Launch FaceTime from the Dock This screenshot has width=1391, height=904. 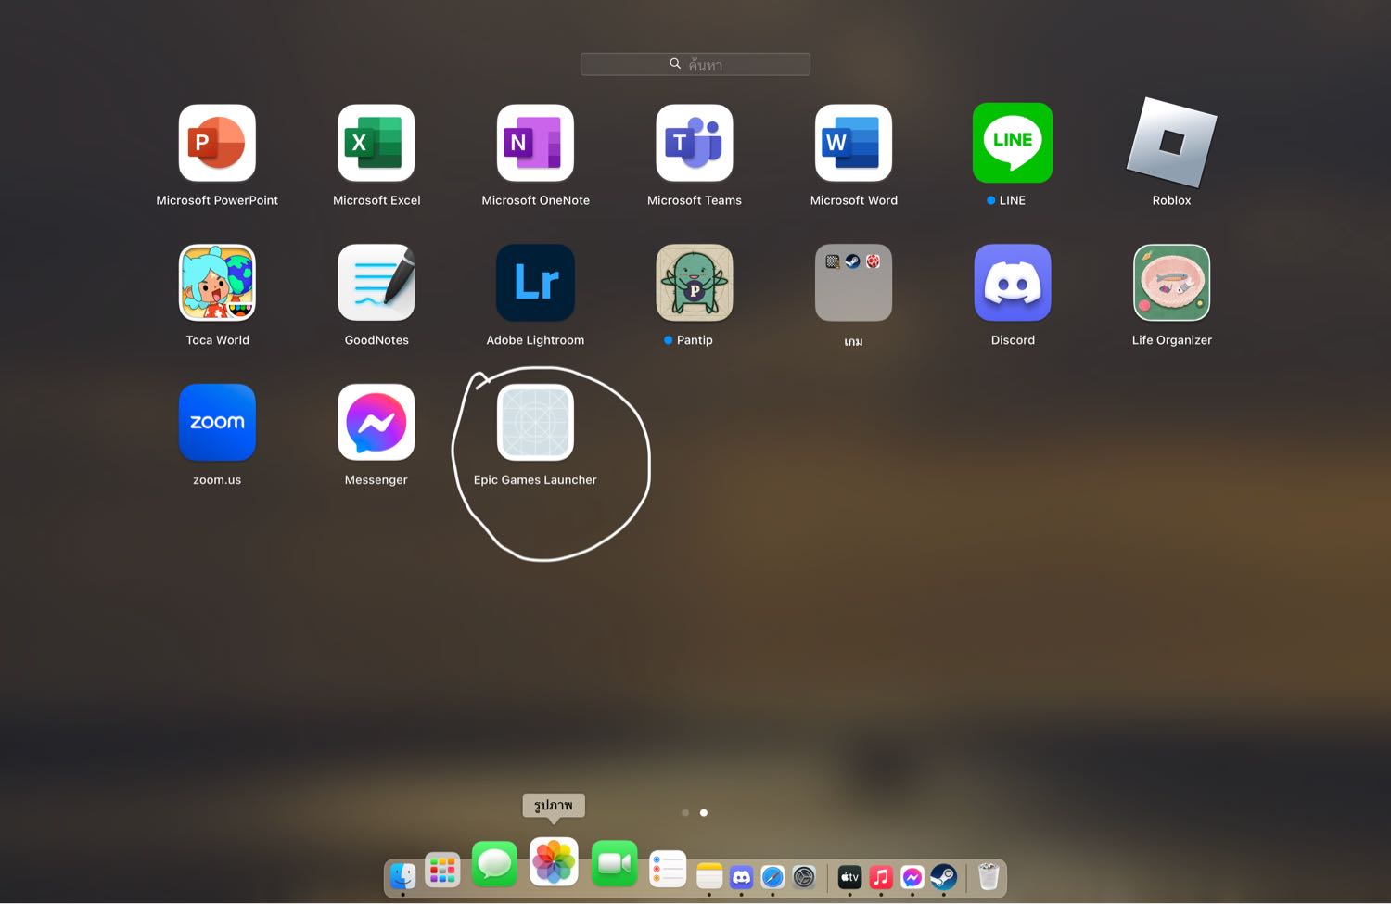(x=614, y=864)
